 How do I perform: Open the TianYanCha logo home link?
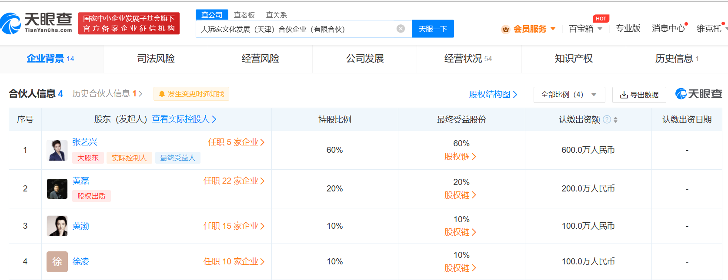point(37,23)
